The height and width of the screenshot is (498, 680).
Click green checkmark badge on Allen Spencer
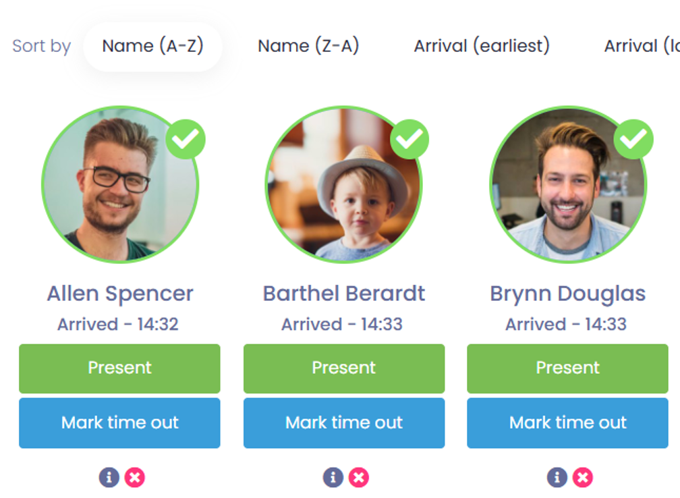[x=186, y=139]
